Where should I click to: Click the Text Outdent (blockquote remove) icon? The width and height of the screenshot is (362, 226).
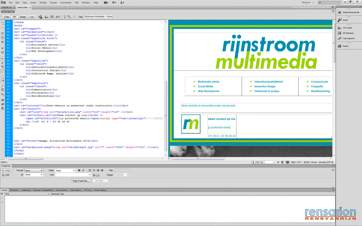pos(98,170)
